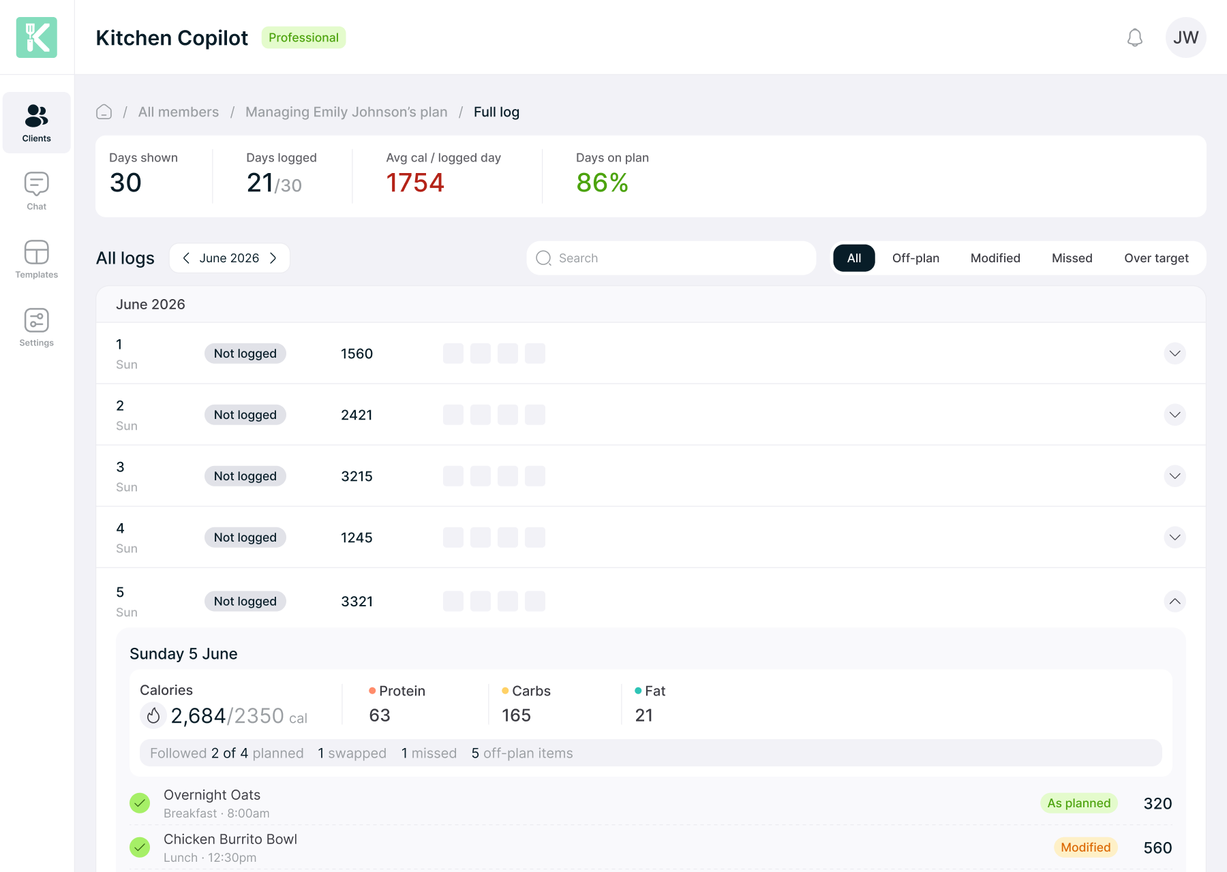The image size is (1227, 872).
Task: Click the Overnight Oats meal name
Action: tap(212, 795)
